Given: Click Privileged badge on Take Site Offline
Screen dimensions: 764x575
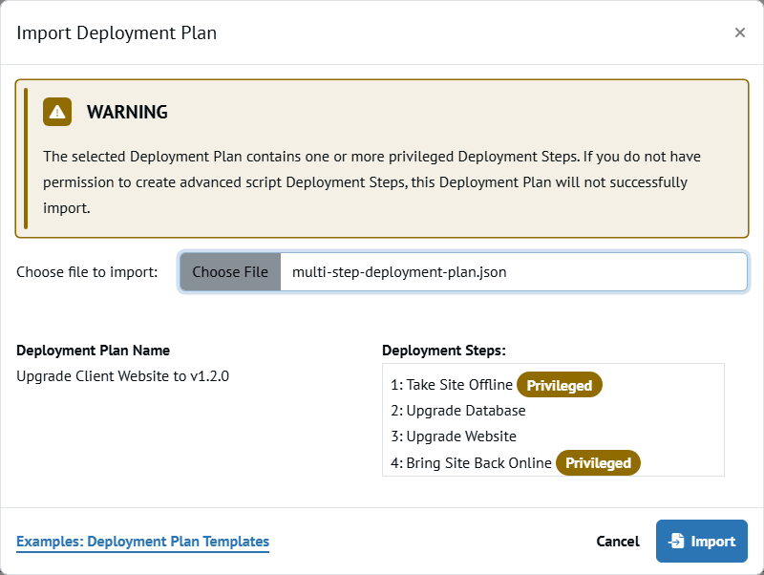Looking at the screenshot, I should [560, 385].
